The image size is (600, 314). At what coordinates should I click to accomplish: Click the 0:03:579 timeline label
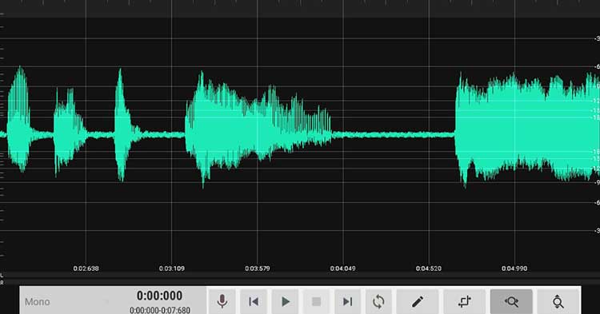[257, 268]
